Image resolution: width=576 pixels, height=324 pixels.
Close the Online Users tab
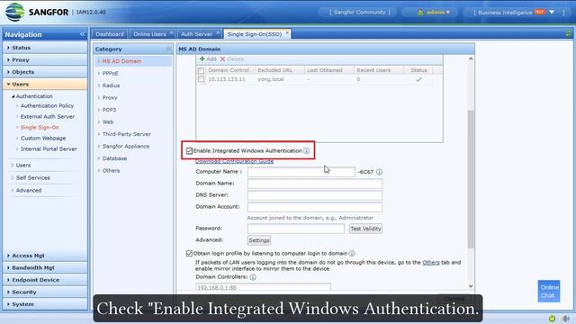(172, 33)
